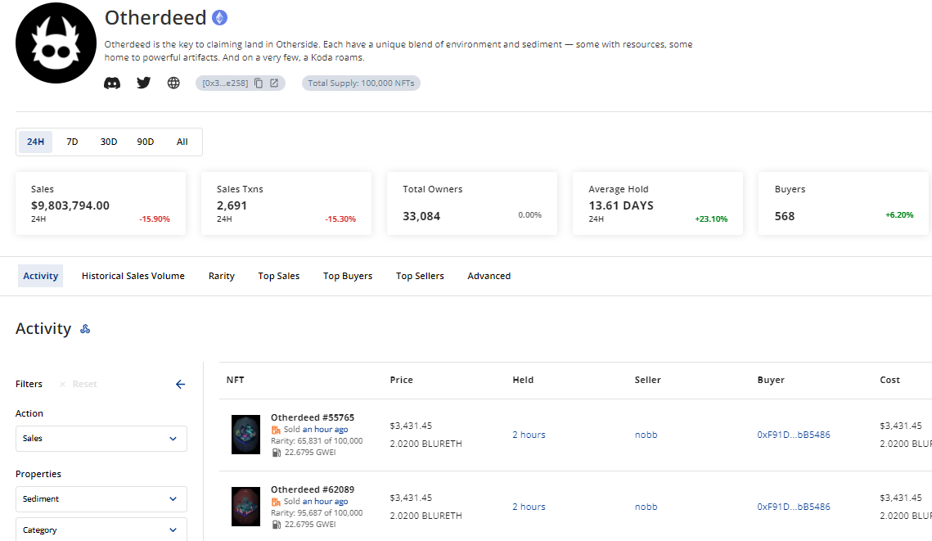Switch to the Historical Sales Volume tab
The height and width of the screenshot is (541, 932).
click(133, 276)
